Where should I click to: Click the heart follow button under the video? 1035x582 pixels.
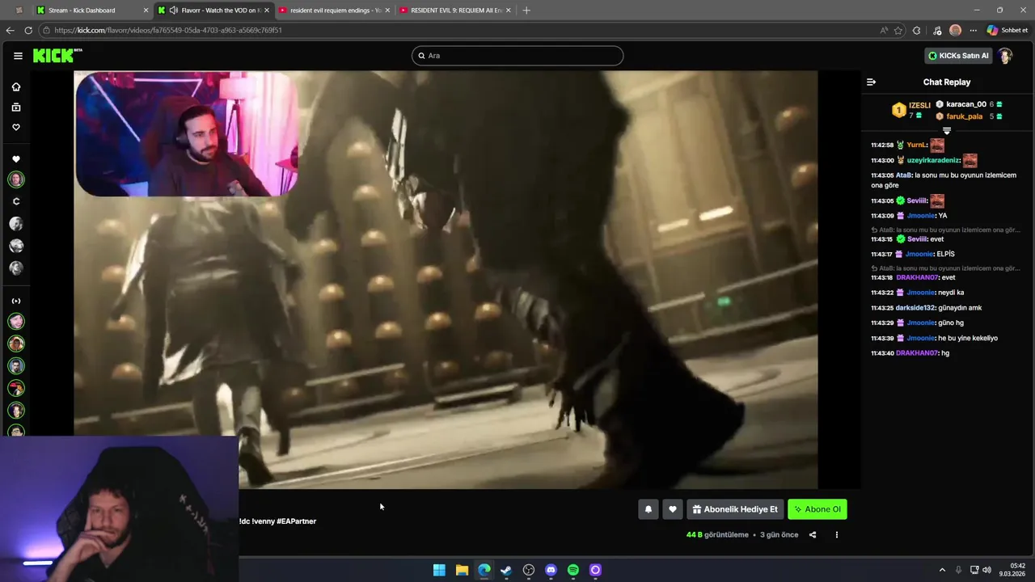point(672,509)
